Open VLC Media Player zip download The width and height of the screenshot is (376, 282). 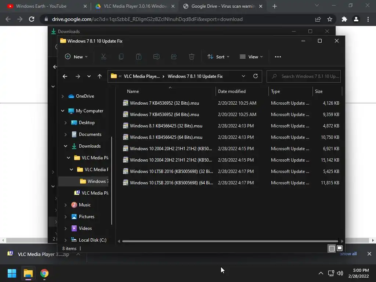tap(43, 254)
